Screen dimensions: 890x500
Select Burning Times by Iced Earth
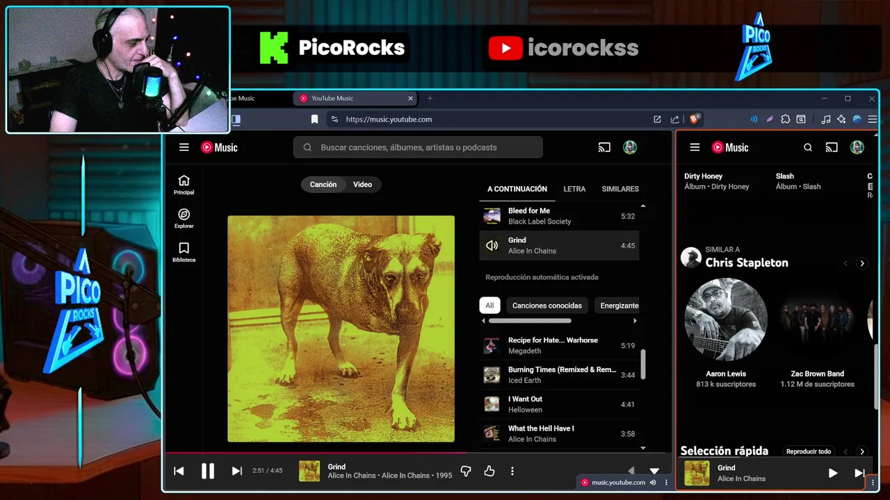[559, 375]
